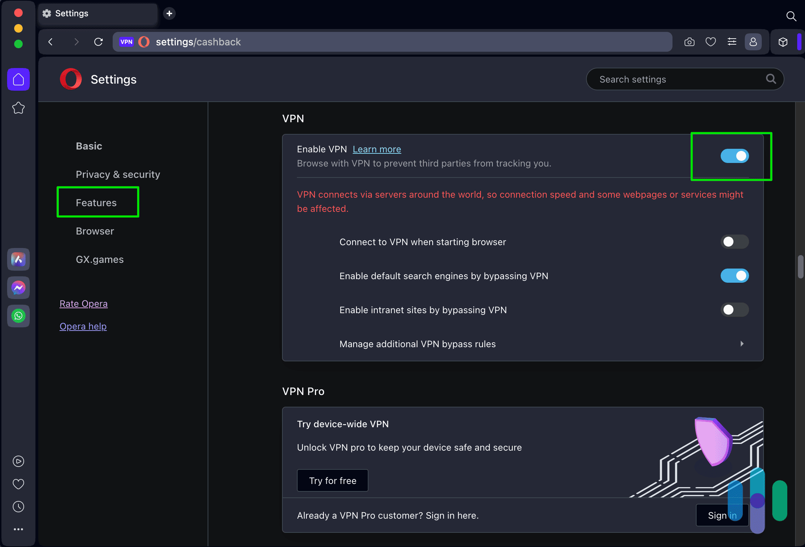The width and height of the screenshot is (805, 547).
Task: Enable Connect to VPN when starting browser
Action: (733, 241)
